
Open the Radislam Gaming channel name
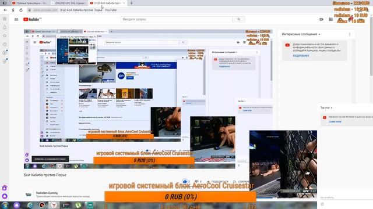[47, 193]
